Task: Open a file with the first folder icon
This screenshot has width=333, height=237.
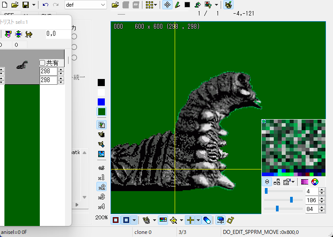Action: click(15, 5)
